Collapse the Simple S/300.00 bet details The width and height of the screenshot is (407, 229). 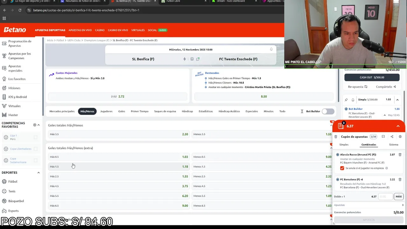tap(397, 100)
